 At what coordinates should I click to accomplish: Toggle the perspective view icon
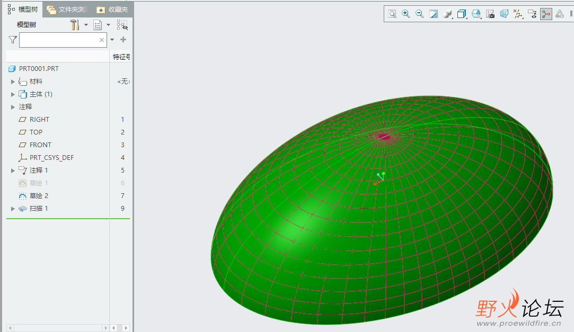point(504,14)
